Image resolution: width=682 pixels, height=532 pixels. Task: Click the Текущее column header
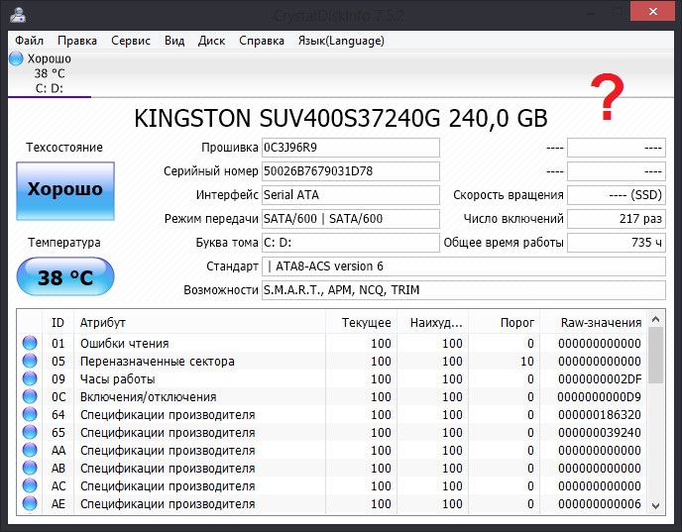361,323
